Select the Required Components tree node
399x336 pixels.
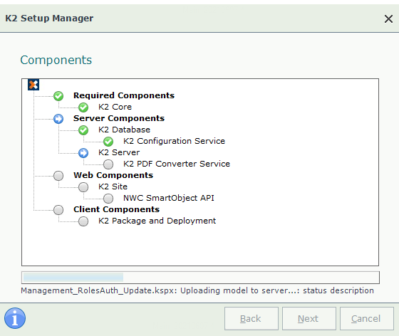124,95
